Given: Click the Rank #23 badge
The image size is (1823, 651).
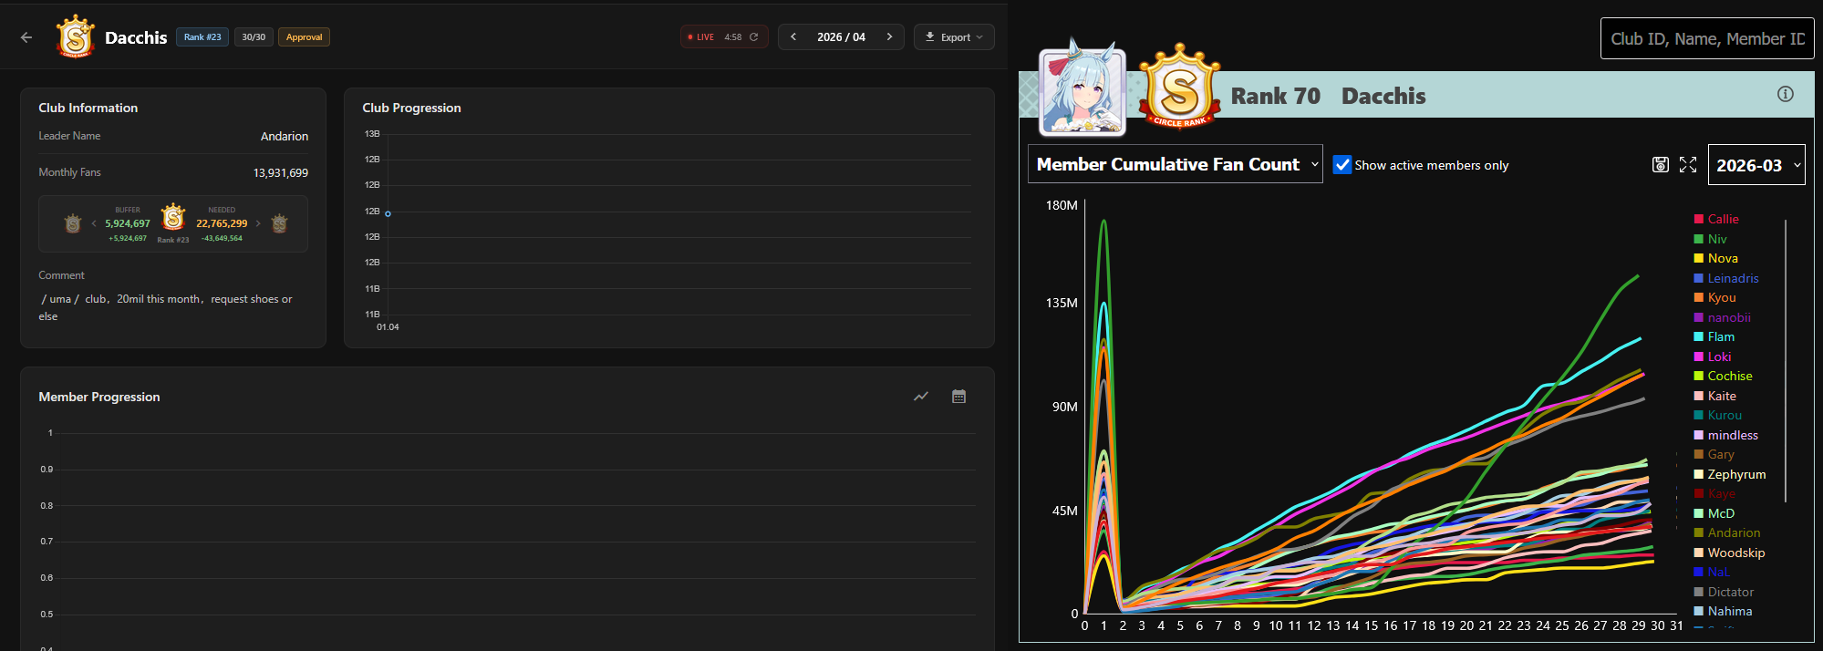Looking at the screenshot, I should [202, 37].
